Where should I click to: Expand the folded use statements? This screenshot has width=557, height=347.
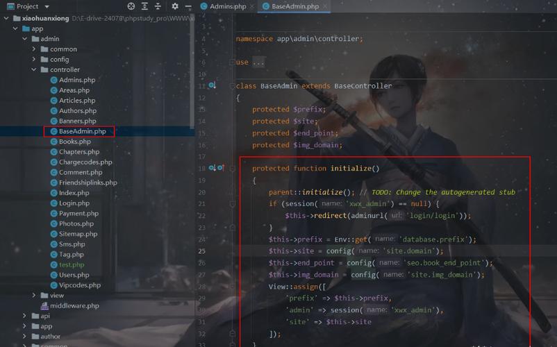233,62
